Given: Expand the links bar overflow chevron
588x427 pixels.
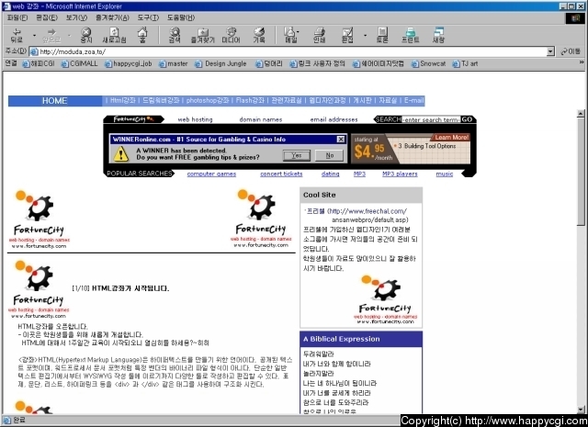Looking at the screenshot, I should pos(582,62).
